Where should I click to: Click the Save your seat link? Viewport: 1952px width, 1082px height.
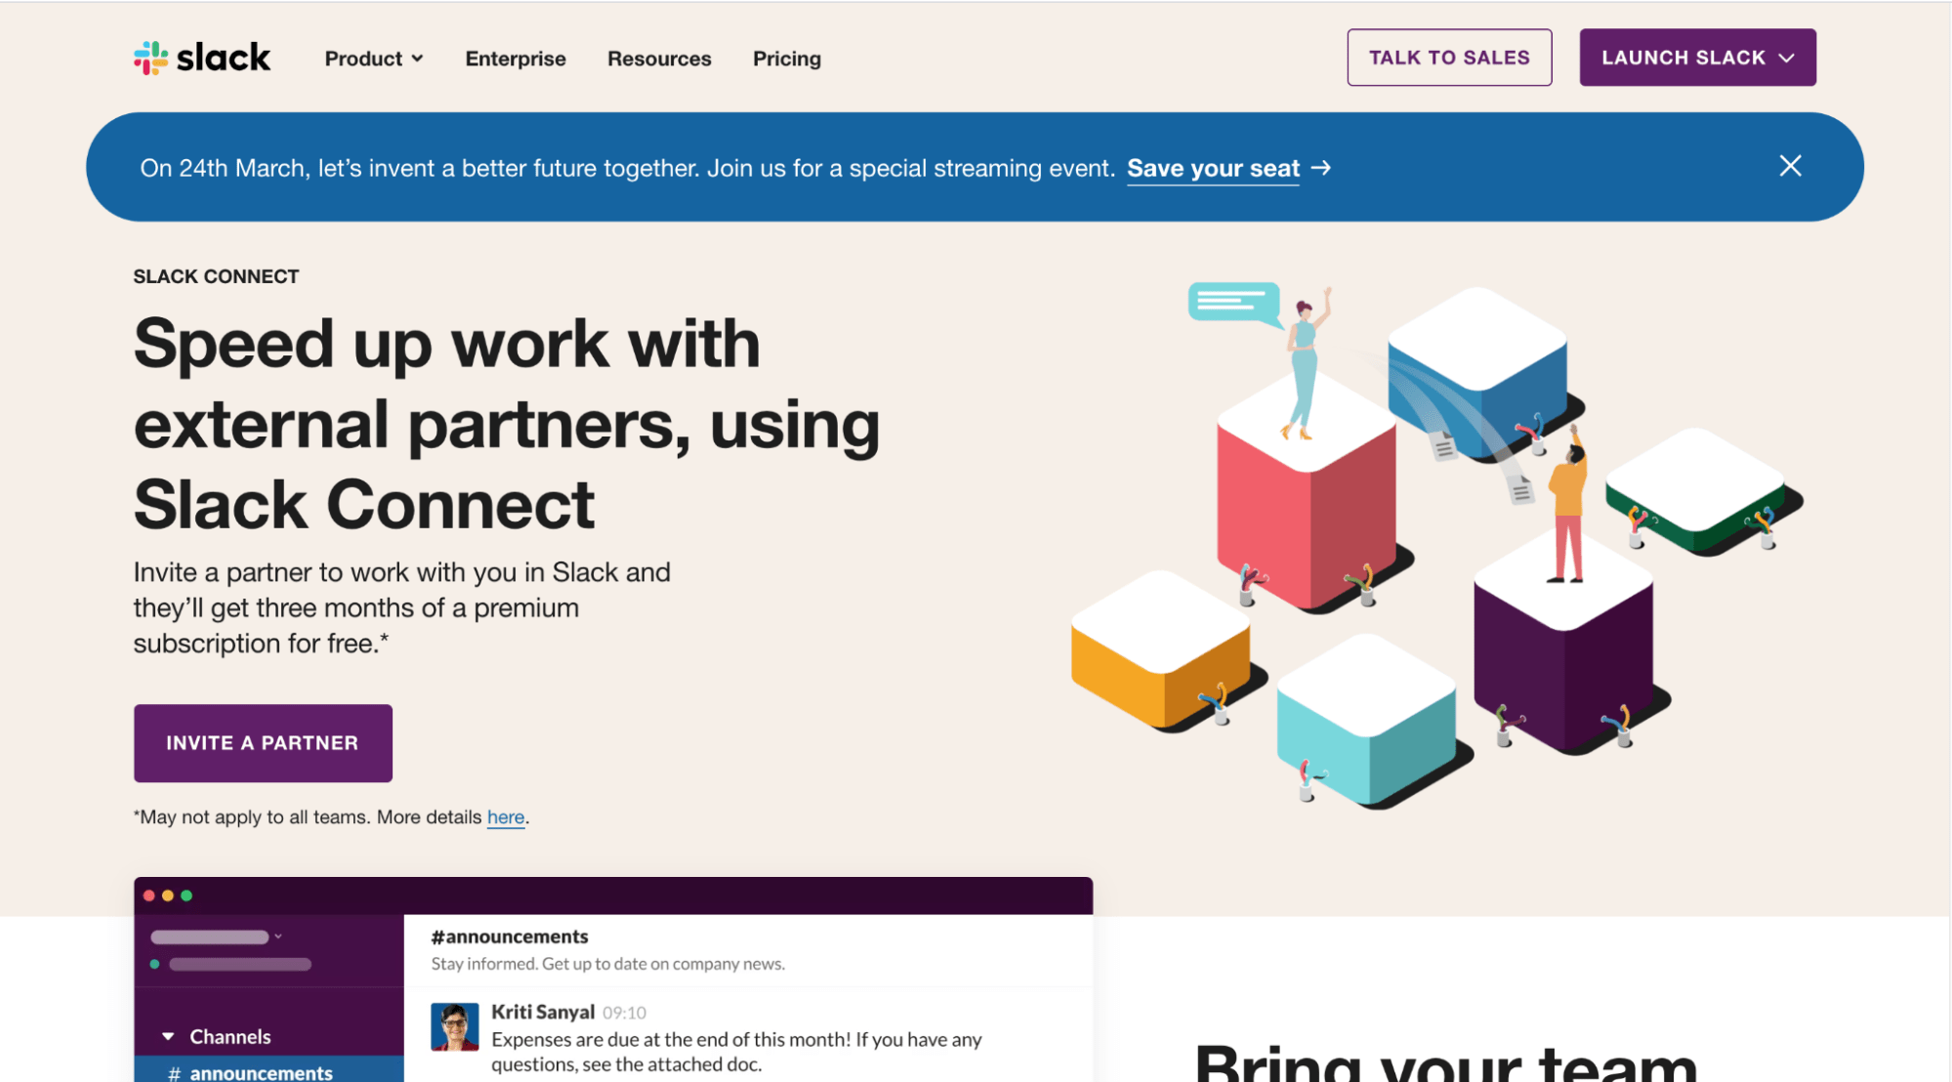tap(1211, 167)
